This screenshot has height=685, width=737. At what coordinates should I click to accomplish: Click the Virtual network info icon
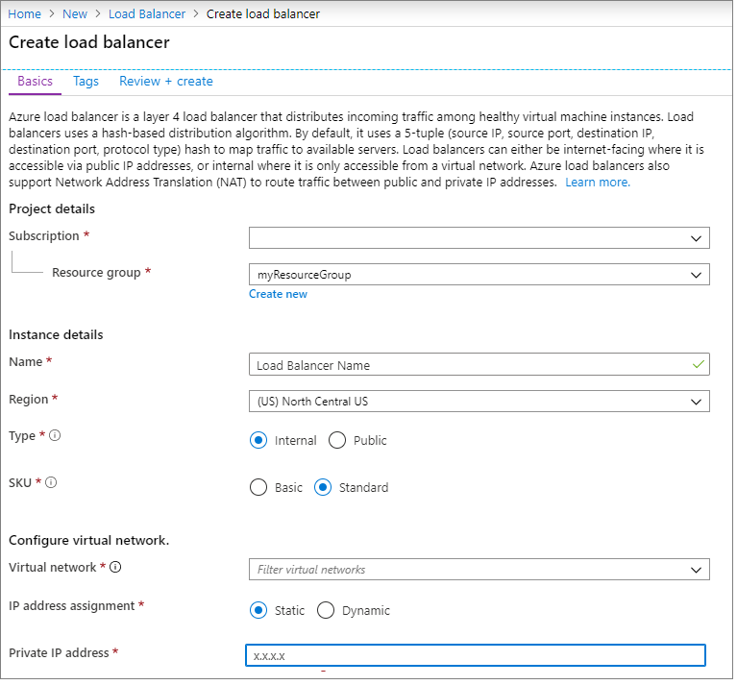tap(115, 567)
